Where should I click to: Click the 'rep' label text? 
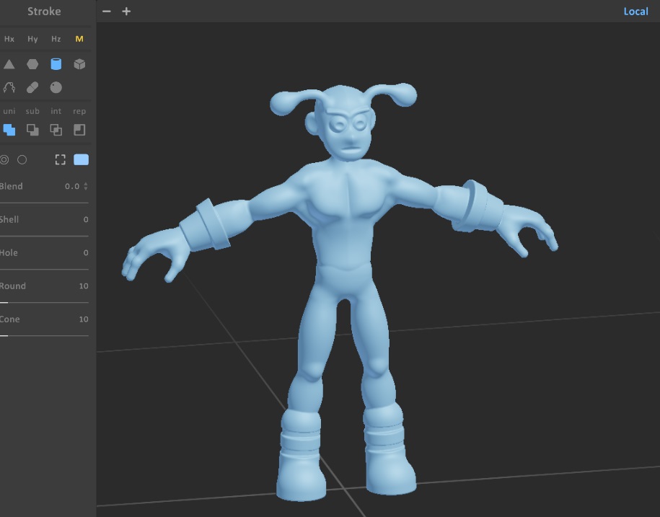point(79,111)
